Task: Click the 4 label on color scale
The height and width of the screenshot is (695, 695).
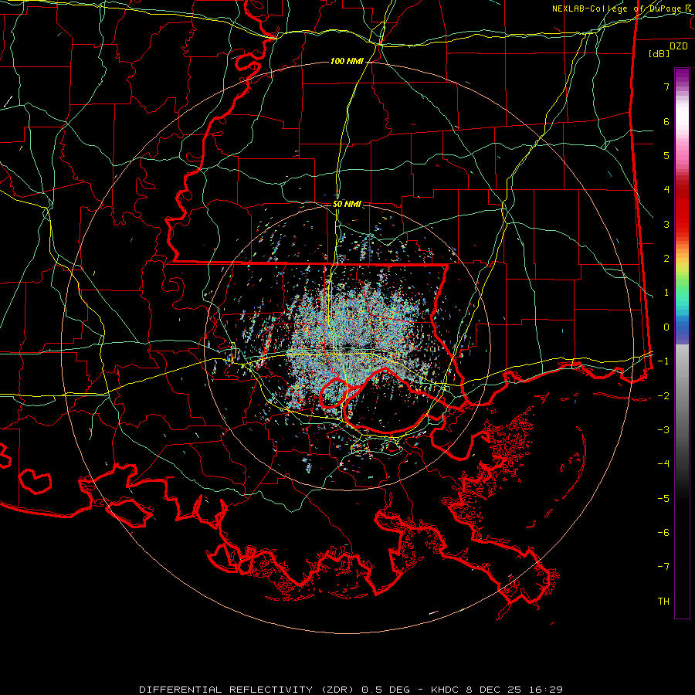Action: pos(666,190)
